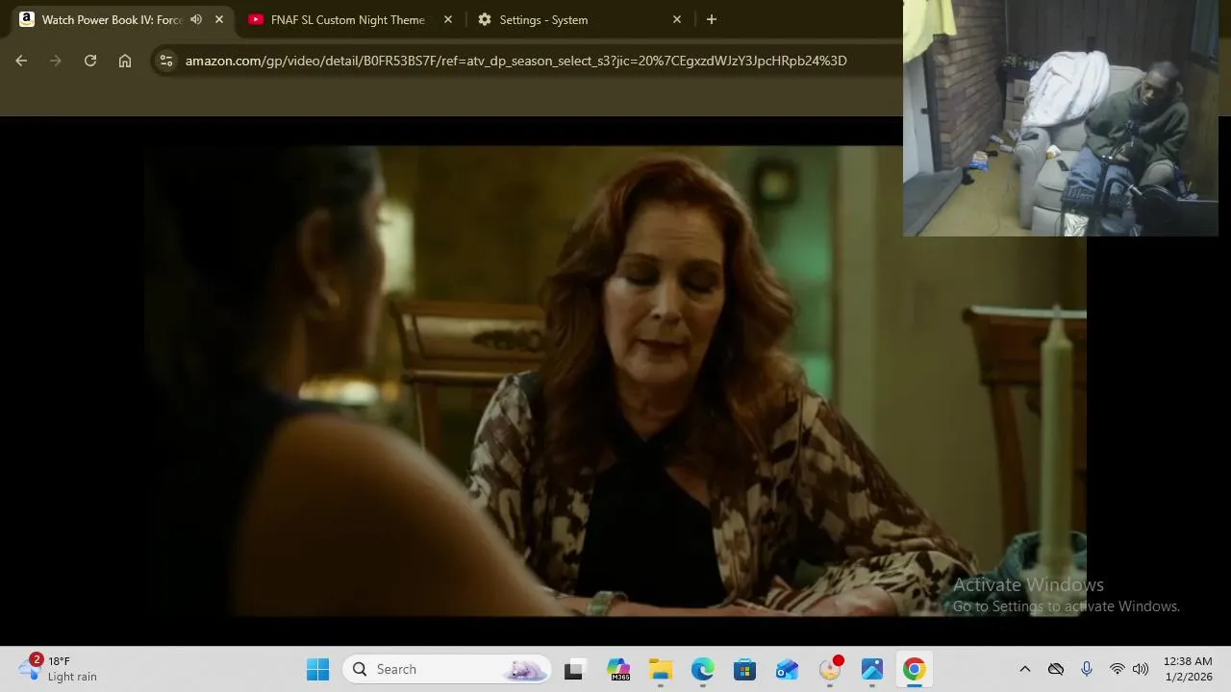The width and height of the screenshot is (1231, 692).
Task: Open the weather widget showing 18°F
Action: 58,668
